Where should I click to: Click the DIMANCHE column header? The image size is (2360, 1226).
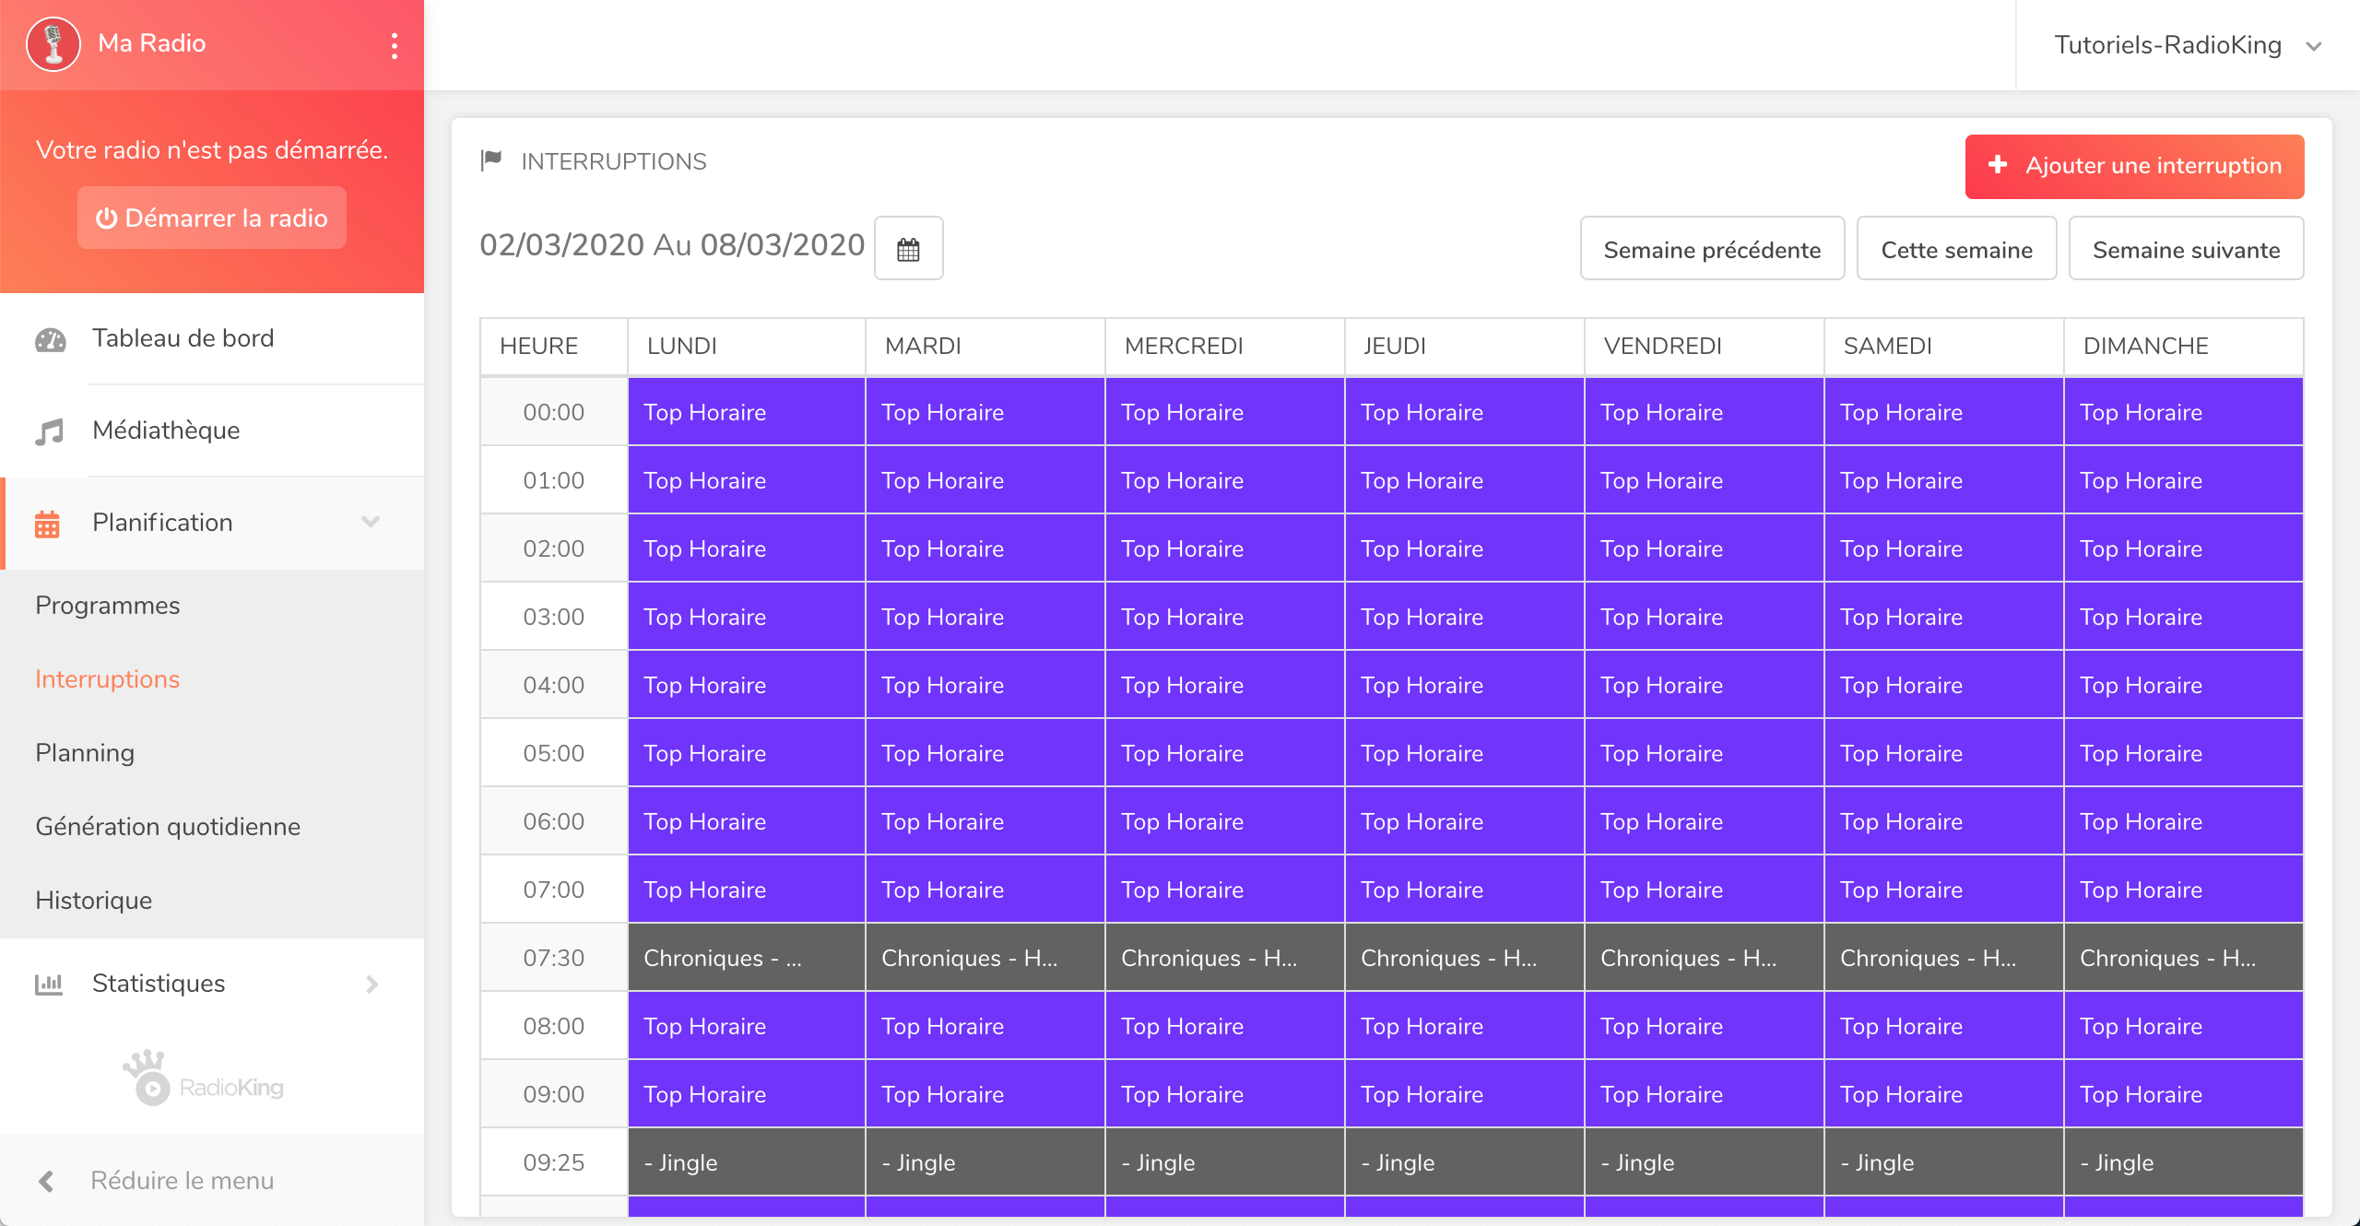coord(2183,347)
